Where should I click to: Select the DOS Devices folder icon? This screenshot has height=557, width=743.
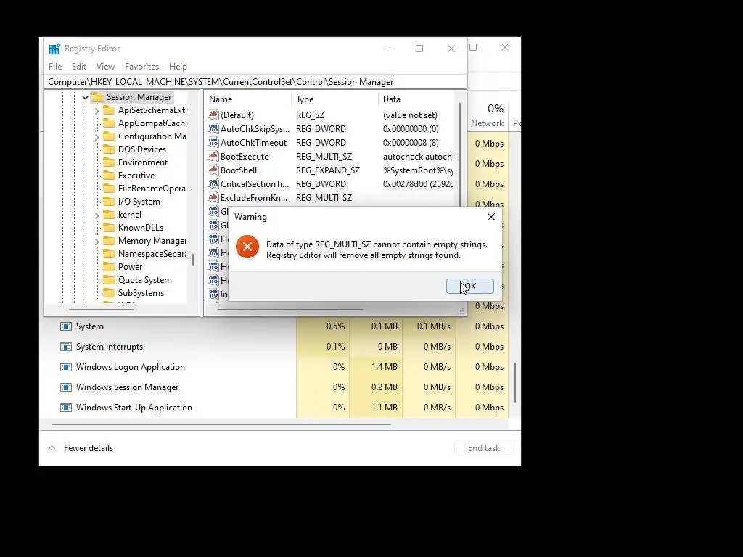(109, 149)
